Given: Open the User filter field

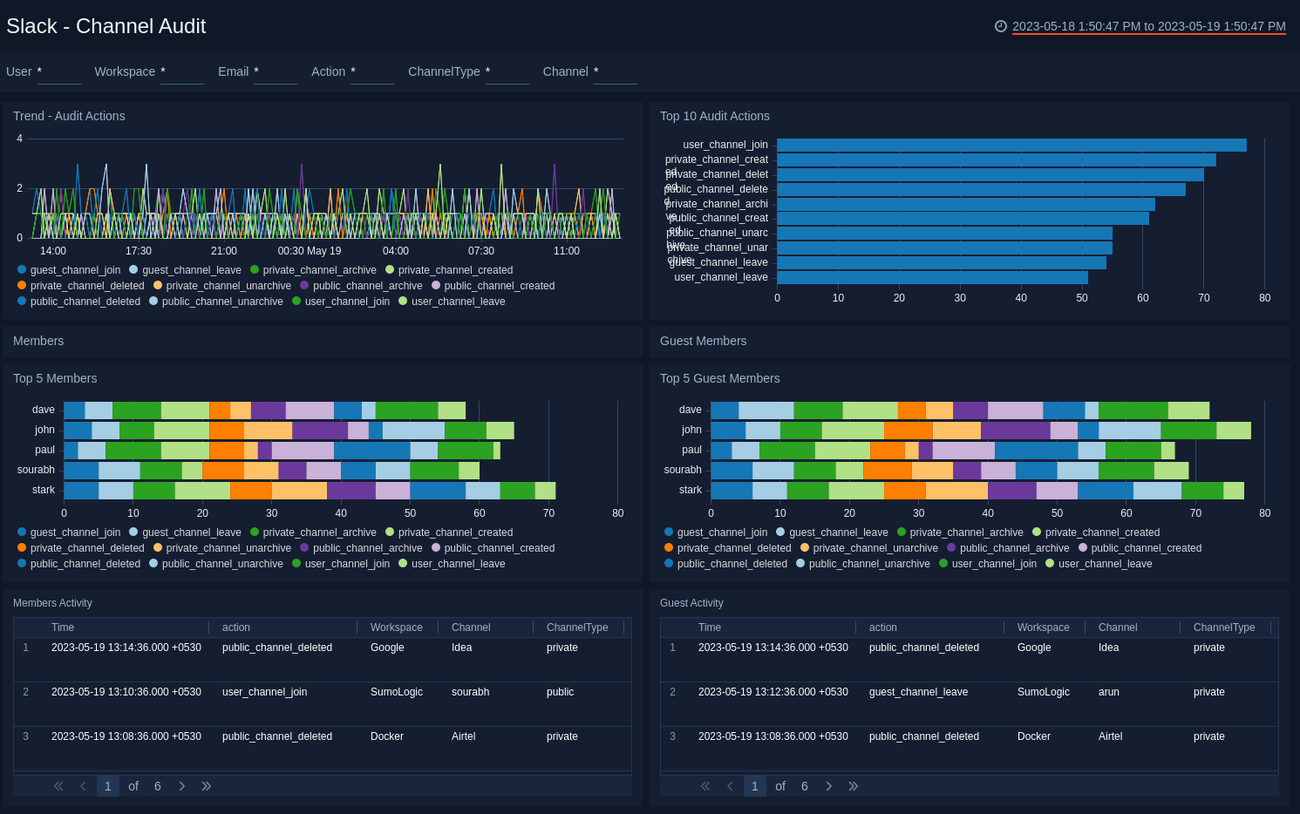Looking at the screenshot, I should [58, 77].
